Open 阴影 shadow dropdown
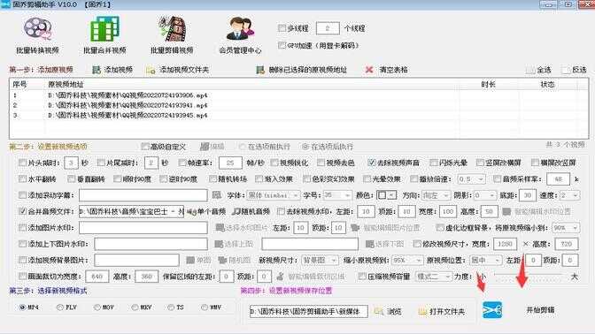This screenshot has width=595, height=334. pos(484,195)
